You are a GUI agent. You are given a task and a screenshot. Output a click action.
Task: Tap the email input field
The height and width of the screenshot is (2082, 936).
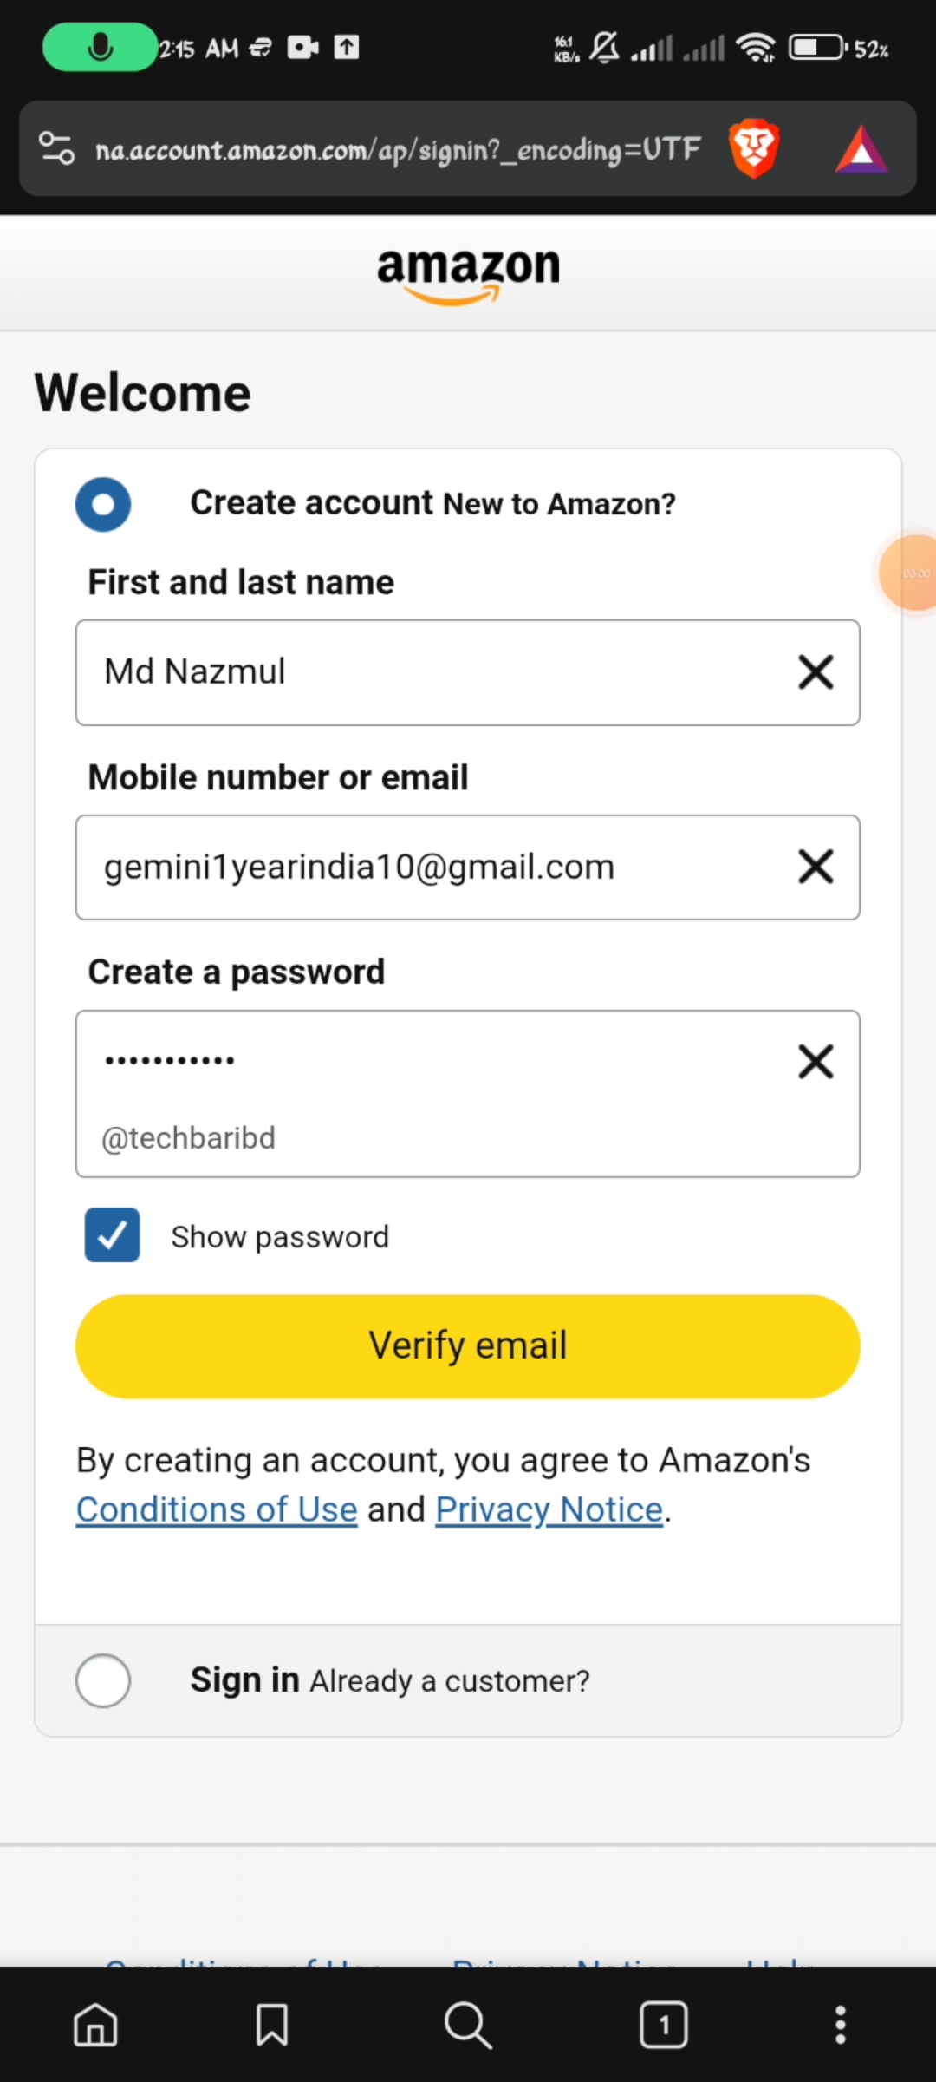coord(433,867)
